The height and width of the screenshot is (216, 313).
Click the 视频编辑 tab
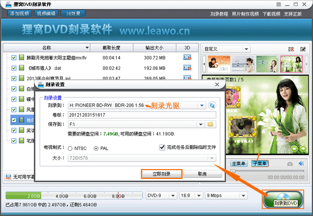(x=46, y=14)
